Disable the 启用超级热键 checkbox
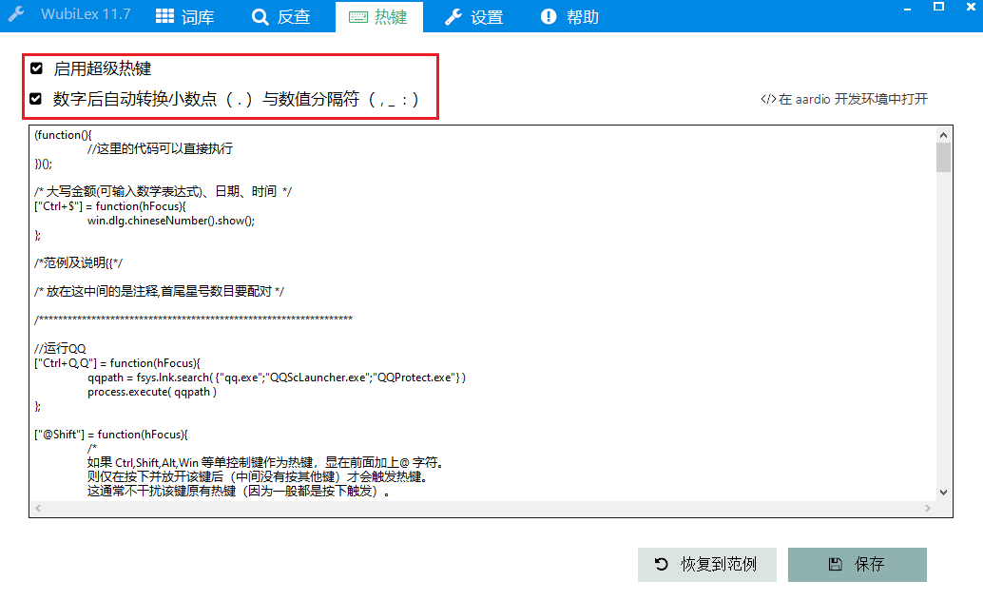 click(36, 68)
